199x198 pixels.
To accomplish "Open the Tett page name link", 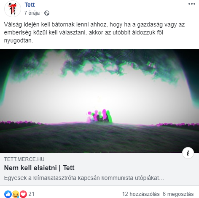I will [30, 5].
